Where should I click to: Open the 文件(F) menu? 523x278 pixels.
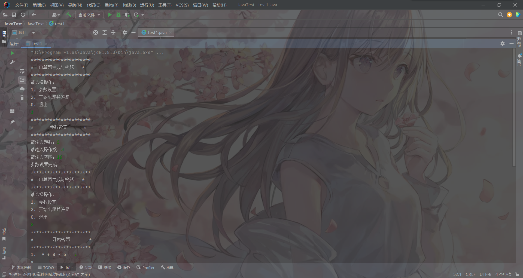(22, 5)
